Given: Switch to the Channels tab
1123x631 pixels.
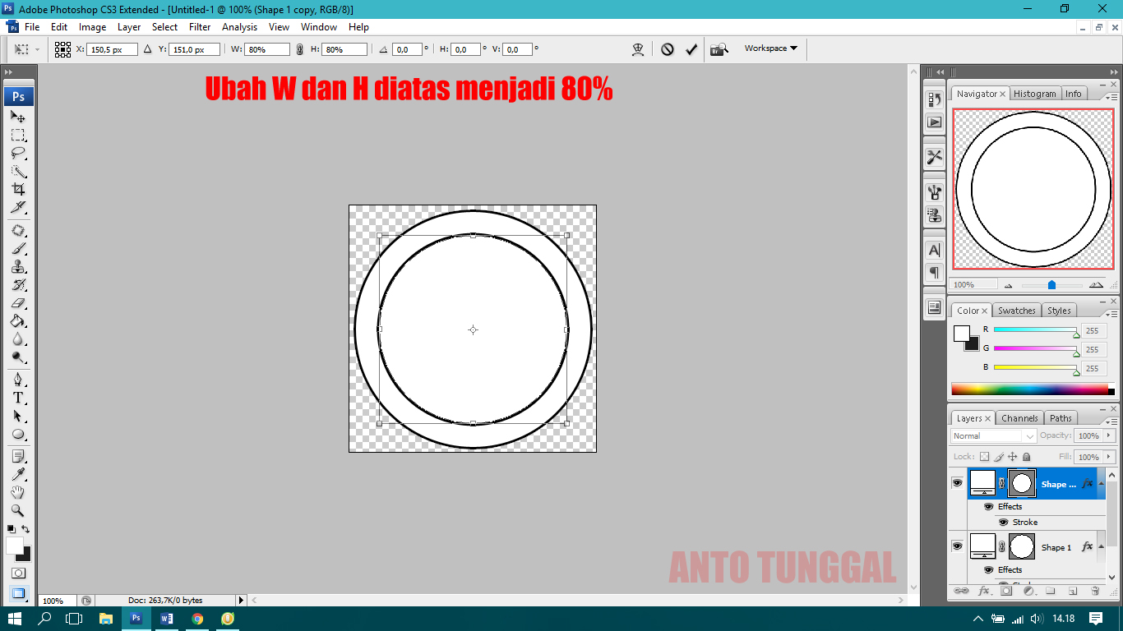Looking at the screenshot, I should [x=1019, y=418].
